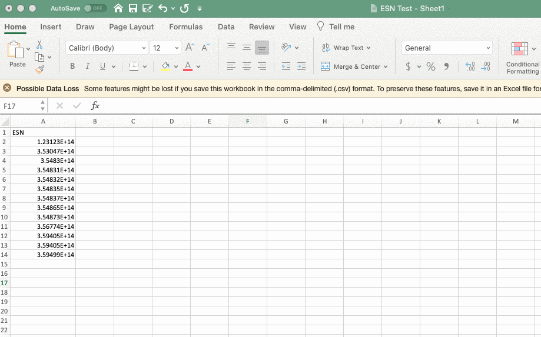Toggle Bold formatting
541x337 pixels.
[72, 66]
